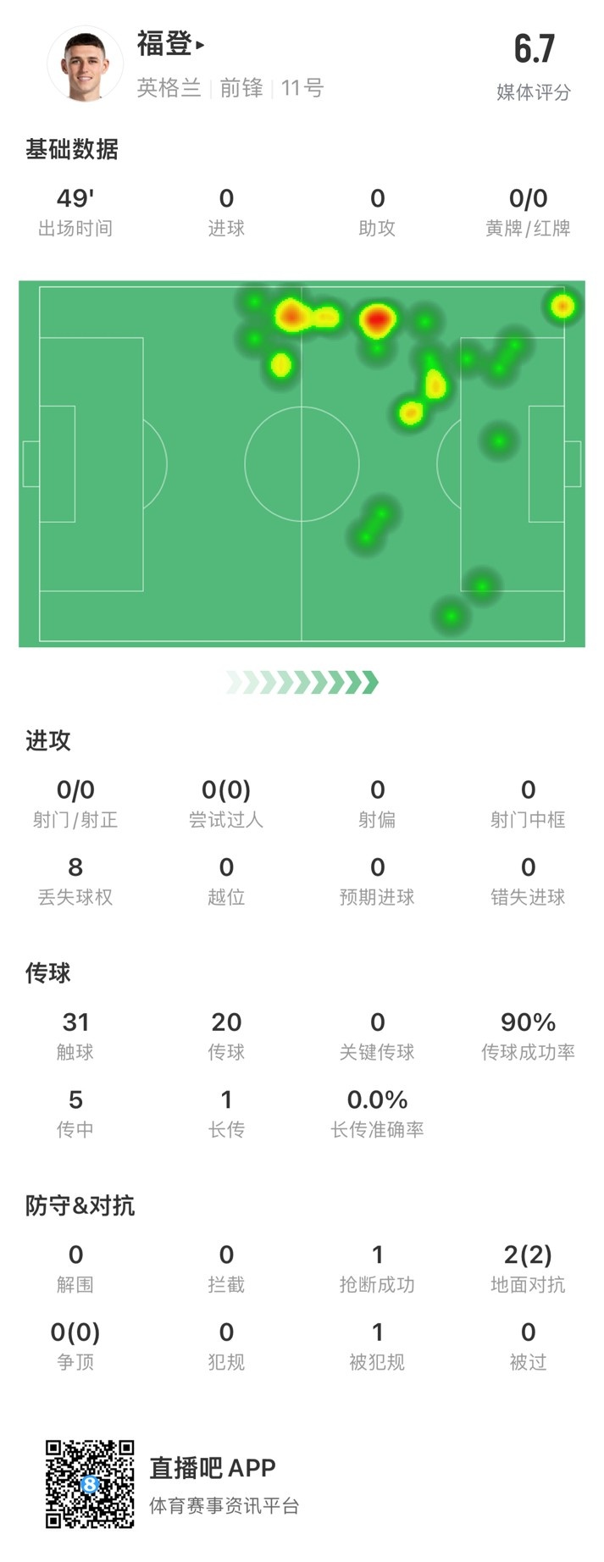Open the 传球 section heading
The height and width of the screenshot is (1562, 604).
pos(48,973)
